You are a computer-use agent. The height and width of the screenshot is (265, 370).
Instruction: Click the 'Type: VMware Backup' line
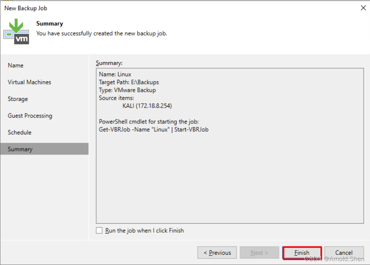(x=127, y=90)
